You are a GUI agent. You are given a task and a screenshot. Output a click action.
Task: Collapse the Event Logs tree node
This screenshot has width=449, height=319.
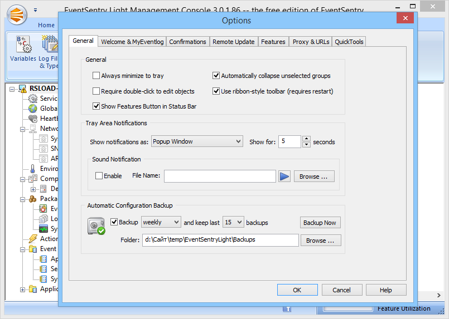[x=22, y=250]
